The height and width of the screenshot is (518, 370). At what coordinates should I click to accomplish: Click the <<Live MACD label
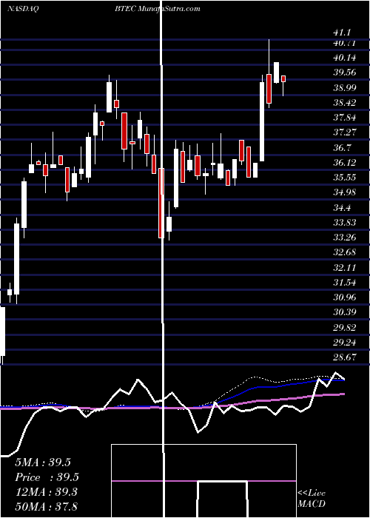(312, 498)
